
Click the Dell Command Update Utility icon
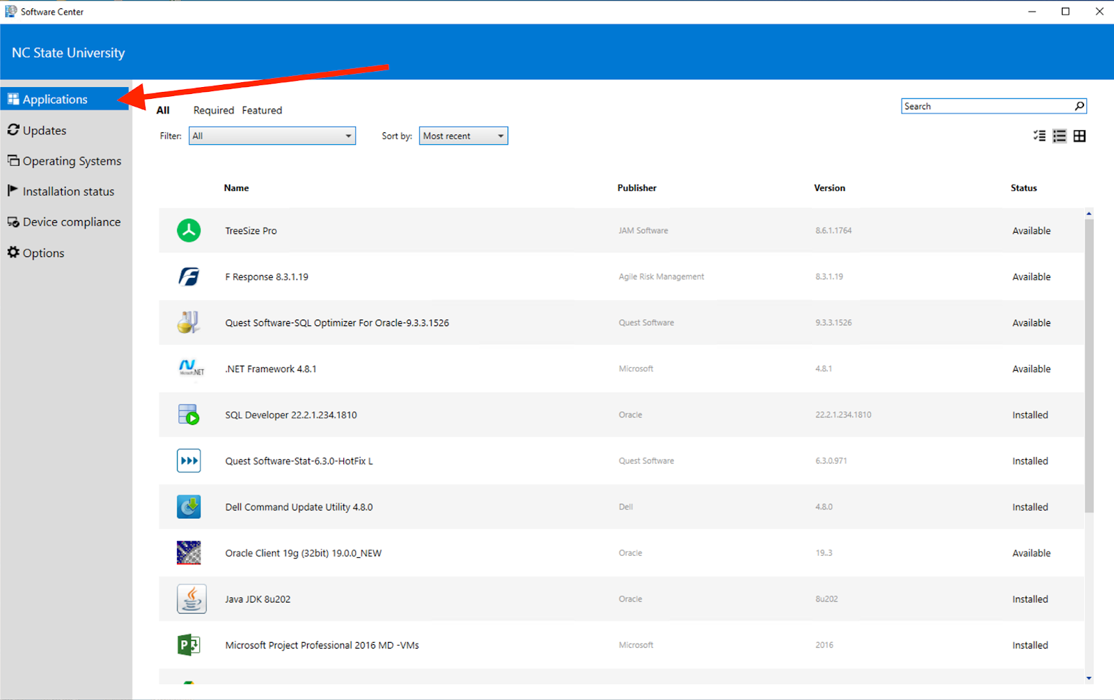[x=189, y=507]
